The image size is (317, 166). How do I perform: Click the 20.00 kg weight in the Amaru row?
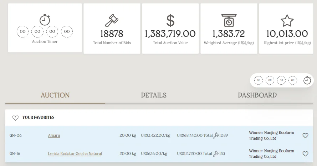pyautogui.click(x=128, y=135)
